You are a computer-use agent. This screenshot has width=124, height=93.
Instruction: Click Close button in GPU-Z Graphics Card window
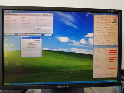pyautogui.click(x=115, y=44)
